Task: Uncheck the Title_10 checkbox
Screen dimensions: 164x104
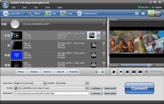Action: pos(9,45)
